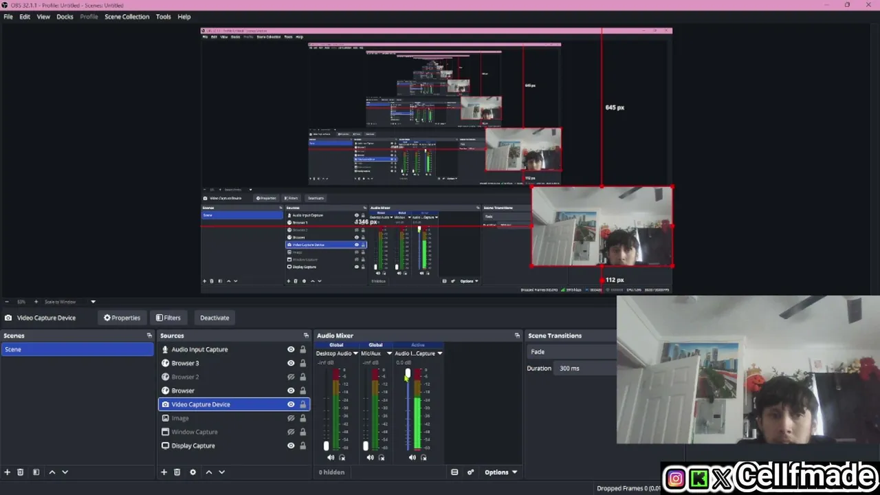Hide the Display Capture source
This screenshot has height=495, width=880.
[x=291, y=445]
